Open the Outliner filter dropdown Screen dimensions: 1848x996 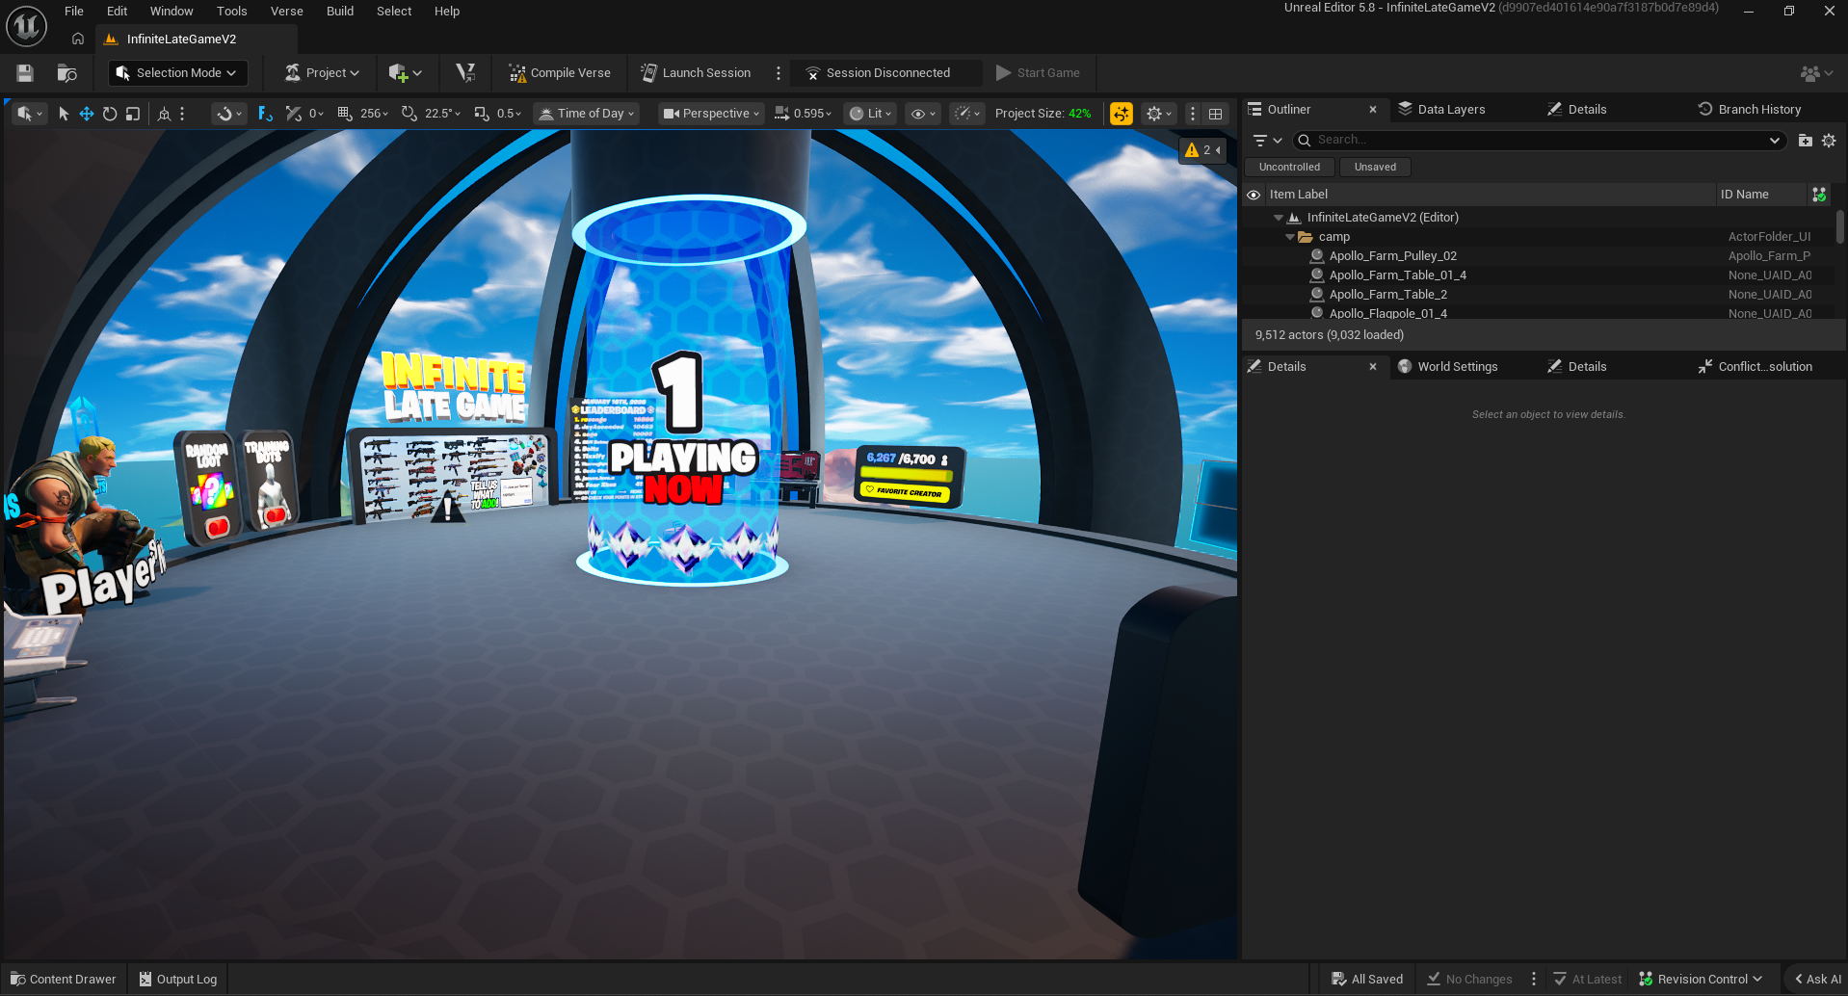(x=1267, y=141)
